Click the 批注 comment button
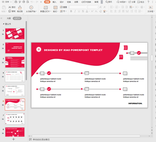The height and width of the screenshot is (142, 156). 141,2
